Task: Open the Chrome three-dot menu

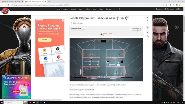Action: pos(183,5)
